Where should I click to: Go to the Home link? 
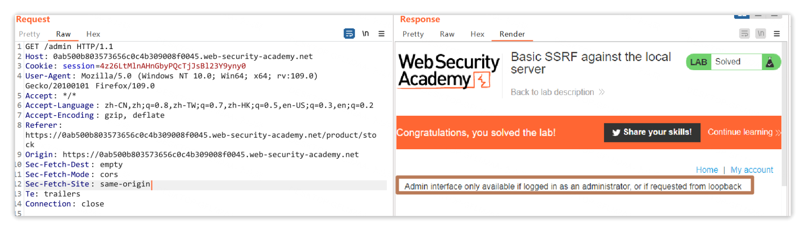[707, 170]
